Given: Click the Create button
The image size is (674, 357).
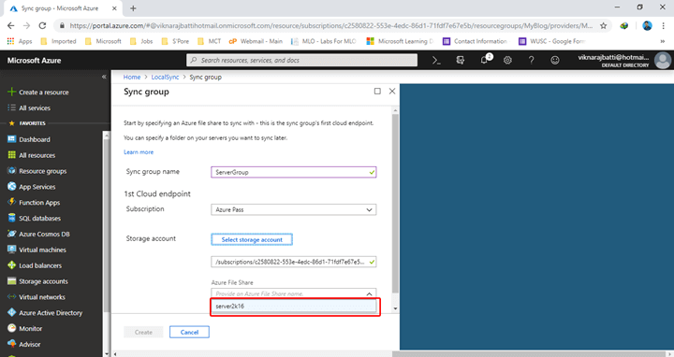Looking at the screenshot, I should tap(143, 332).
